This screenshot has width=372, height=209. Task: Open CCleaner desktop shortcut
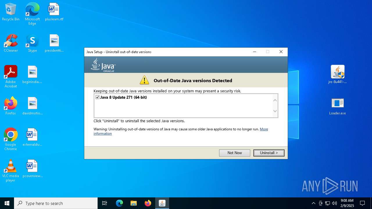click(11, 43)
